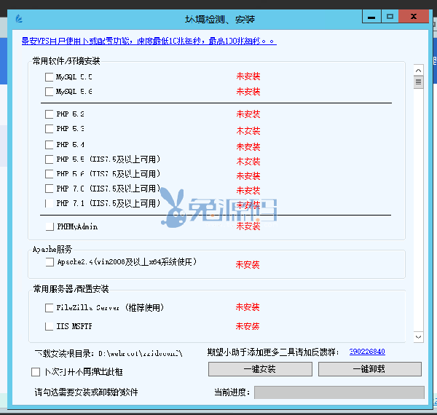
Task: Click the Apache服务 group label
Action: click(52, 249)
